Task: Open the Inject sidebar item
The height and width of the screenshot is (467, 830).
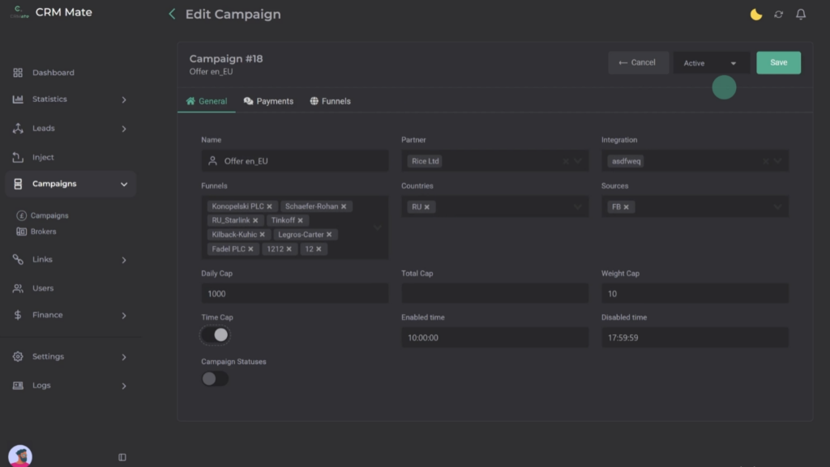Action: [x=43, y=158]
